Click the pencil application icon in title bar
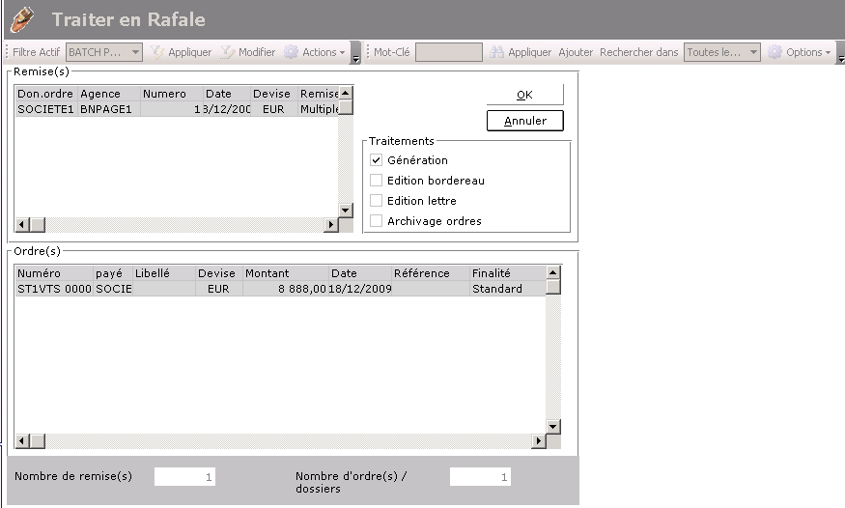 [x=22, y=18]
